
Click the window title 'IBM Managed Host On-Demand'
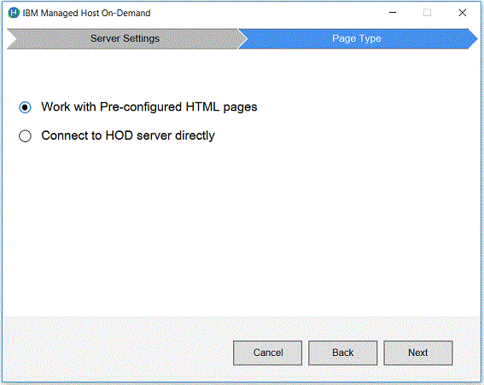pyautogui.click(x=86, y=13)
